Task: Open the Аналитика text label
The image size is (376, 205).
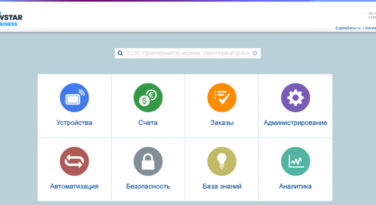Action: (295, 186)
